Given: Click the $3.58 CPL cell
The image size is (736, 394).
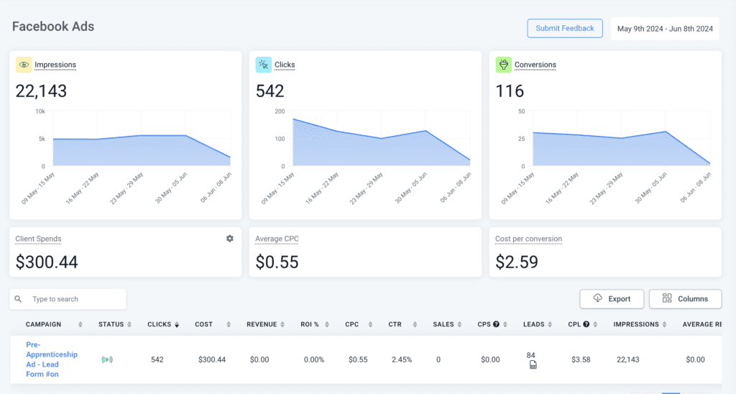Looking at the screenshot, I should tap(581, 359).
